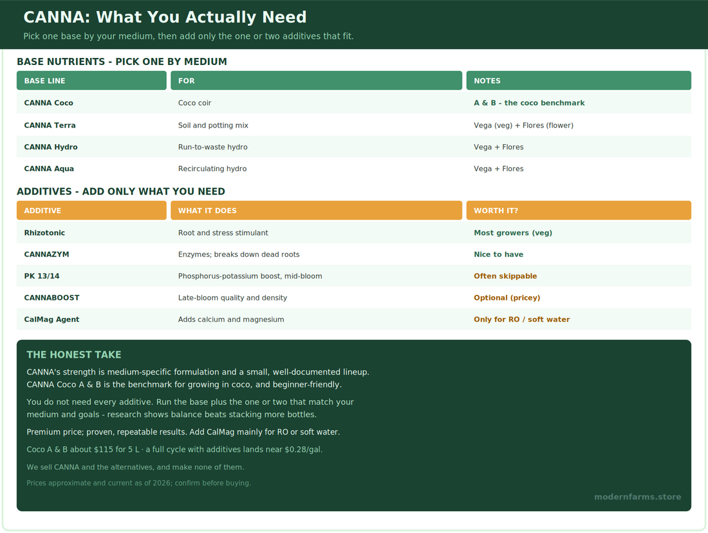The height and width of the screenshot is (533, 708).
Task: Click 'Root and stress stimulant' description
Action: coord(223,232)
